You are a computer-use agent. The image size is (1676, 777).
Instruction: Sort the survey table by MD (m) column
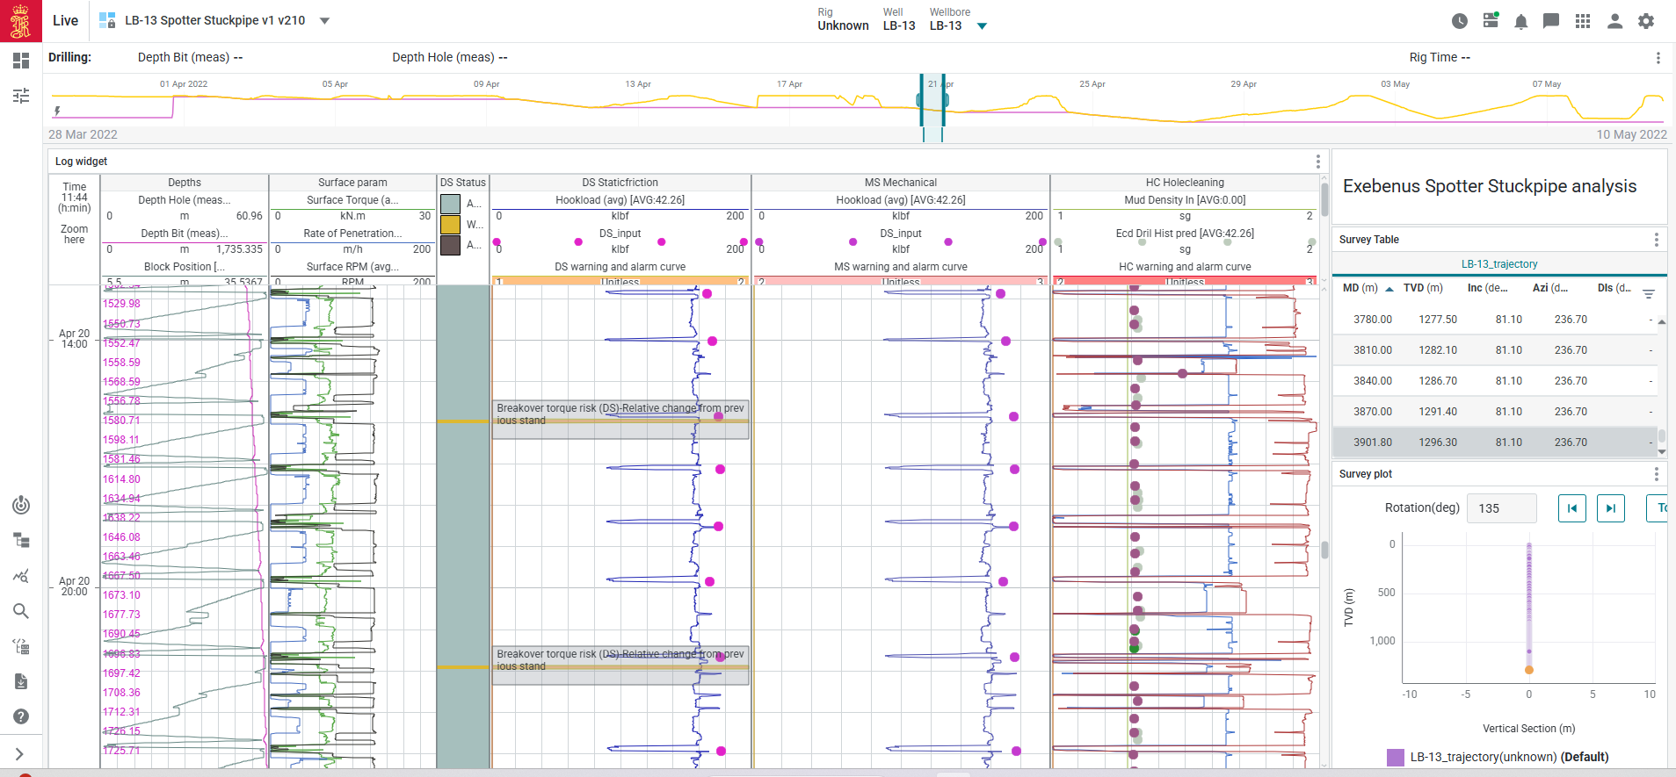click(1360, 288)
